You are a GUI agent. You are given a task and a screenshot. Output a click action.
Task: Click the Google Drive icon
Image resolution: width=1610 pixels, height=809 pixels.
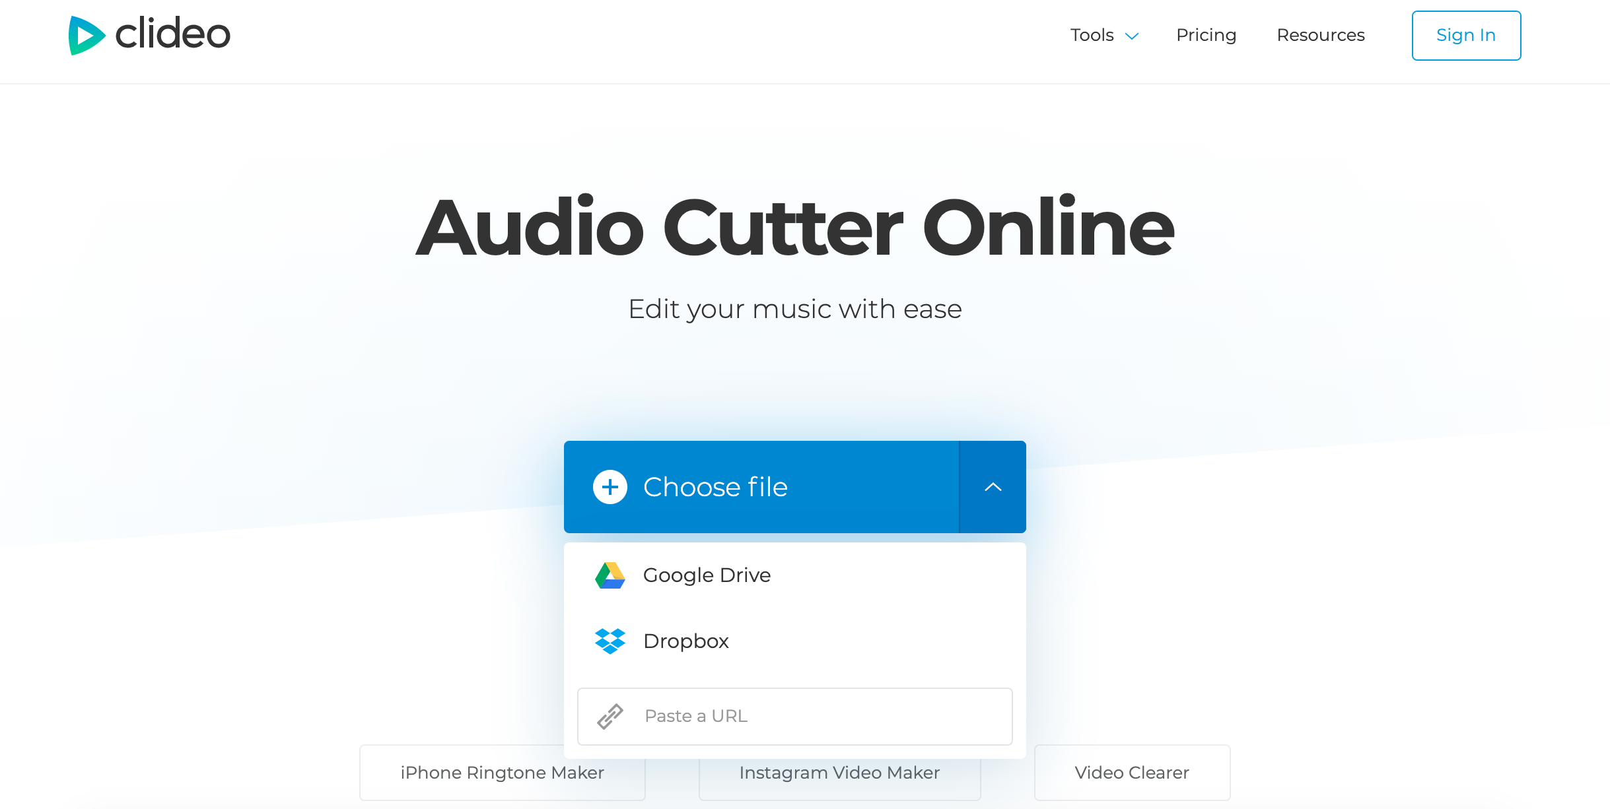(609, 575)
